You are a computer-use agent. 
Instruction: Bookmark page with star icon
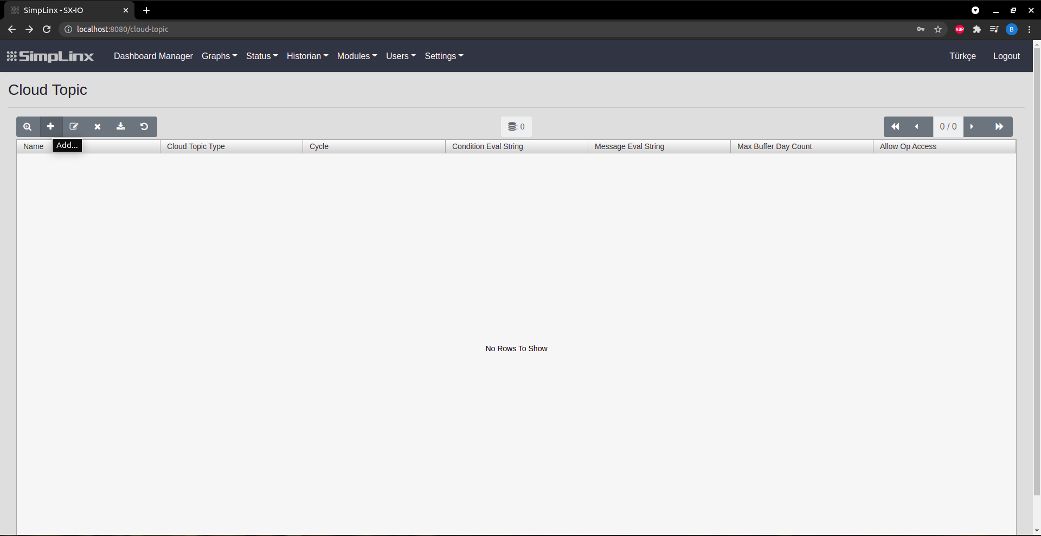point(938,29)
